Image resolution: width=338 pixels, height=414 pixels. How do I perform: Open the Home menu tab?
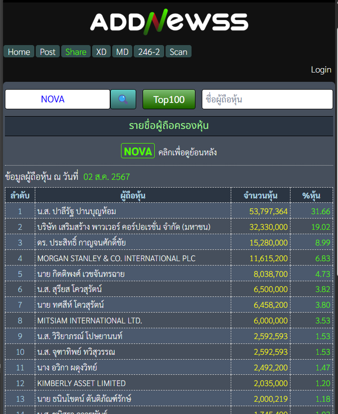[19, 52]
